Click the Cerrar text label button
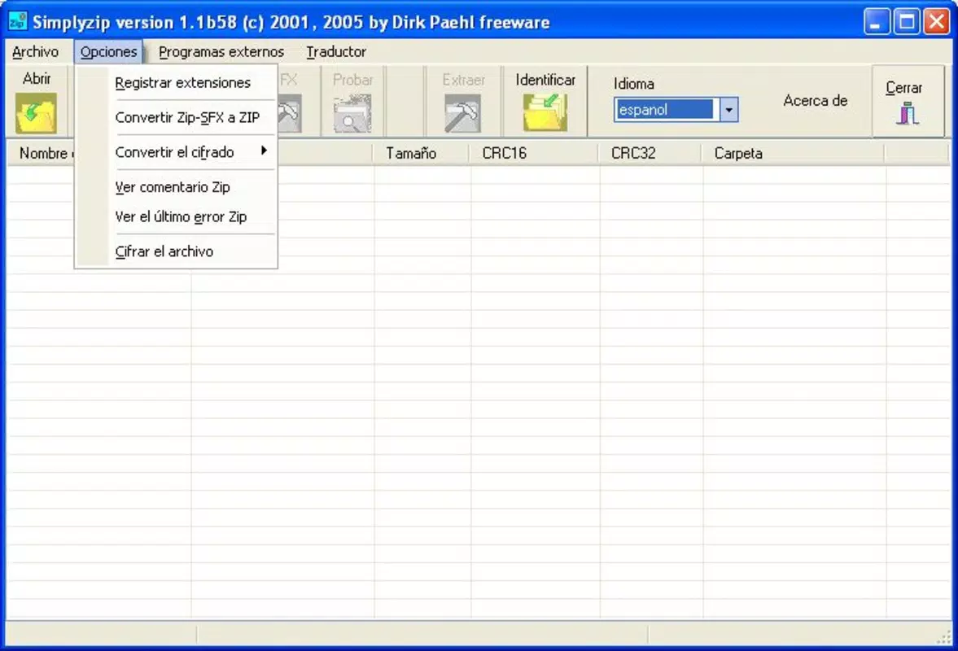Screen dimensions: 958x651 [x=903, y=87]
